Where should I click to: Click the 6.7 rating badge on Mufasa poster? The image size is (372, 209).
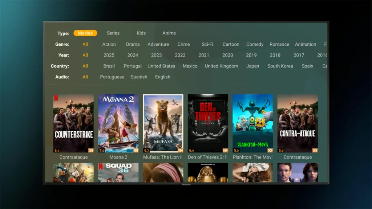147,150
